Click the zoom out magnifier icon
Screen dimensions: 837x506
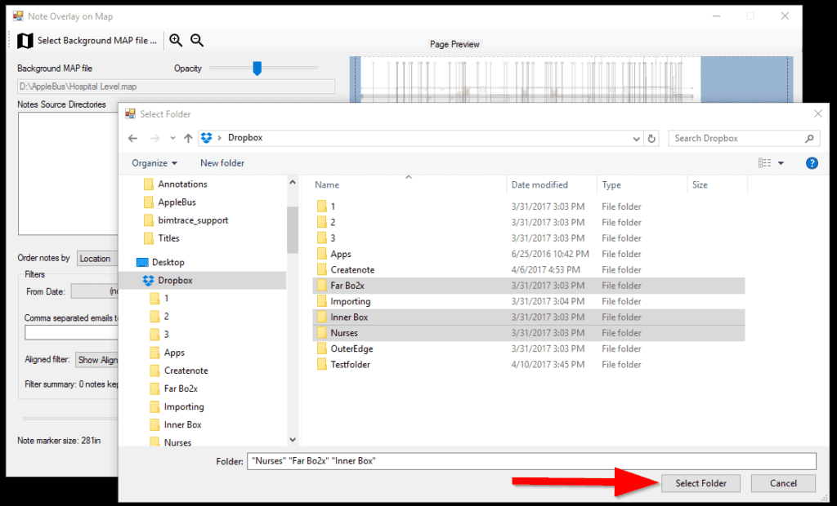pos(197,40)
